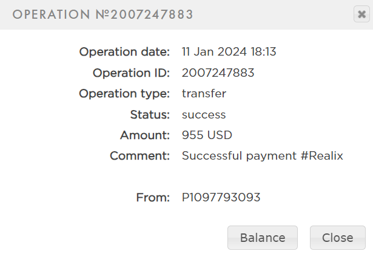Click the 'success' status value
The image size is (373, 257).
click(x=204, y=115)
